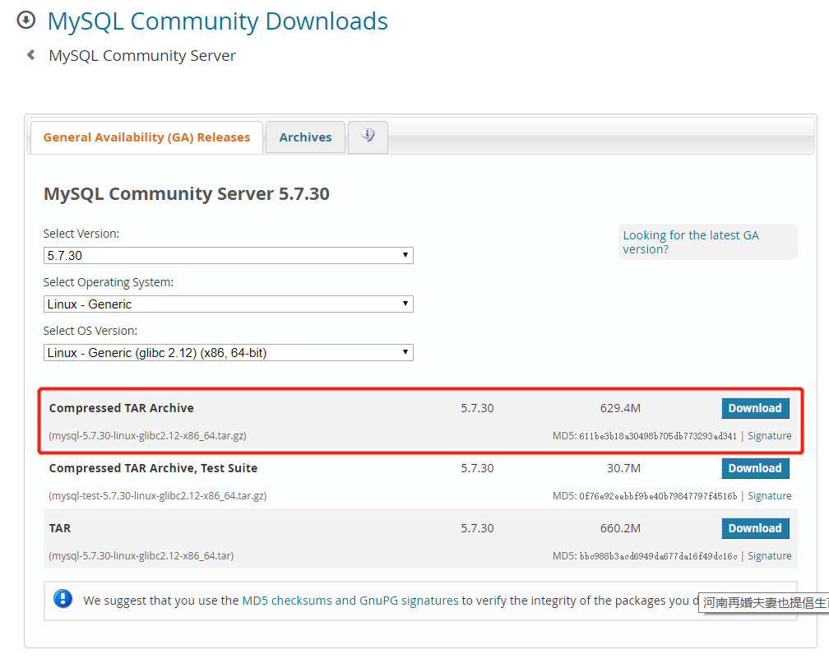Select General Availability (GA) Releases tab
The width and height of the screenshot is (829, 659).
(146, 137)
